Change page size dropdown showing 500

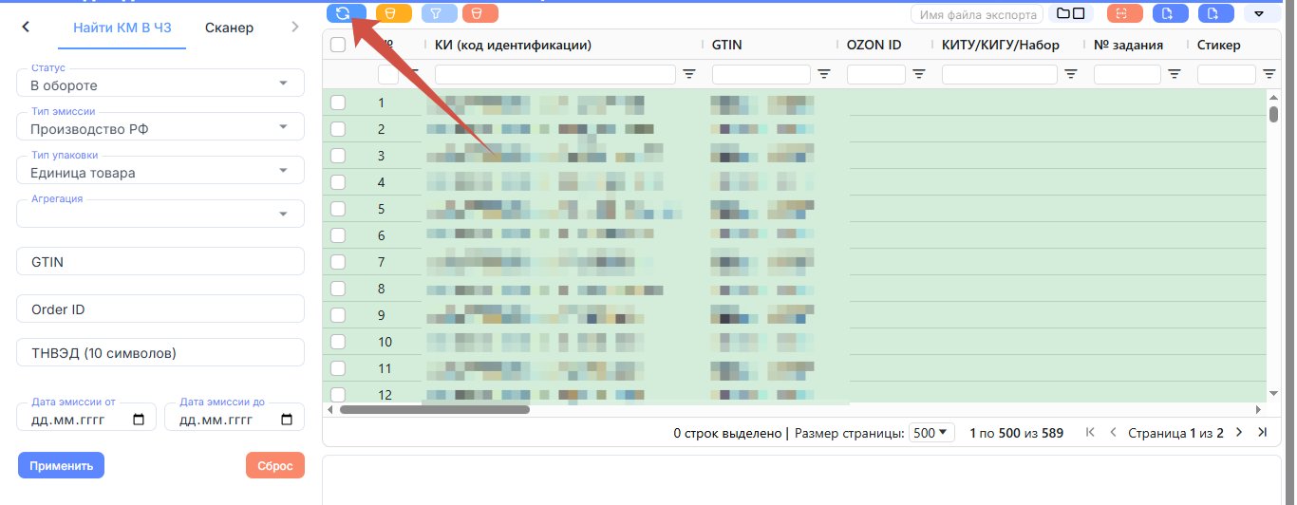coord(931,433)
